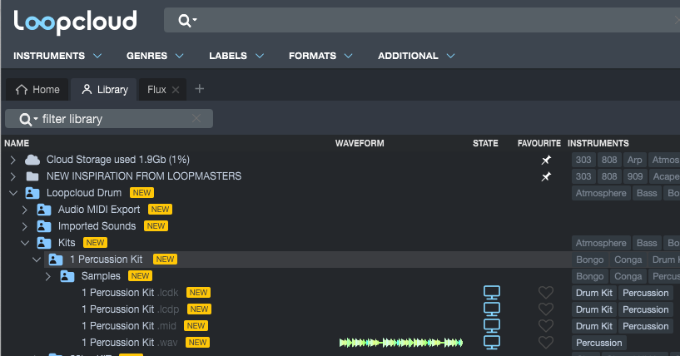Image resolution: width=680 pixels, height=356 pixels.
Task: Click the Kits folder icon
Action: tap(44, 243)
